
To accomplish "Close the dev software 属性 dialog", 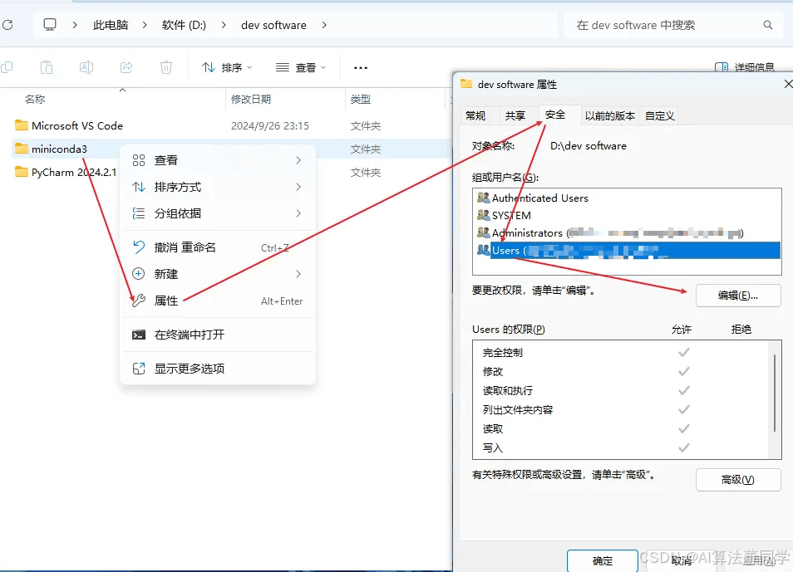I will (787, 84).
